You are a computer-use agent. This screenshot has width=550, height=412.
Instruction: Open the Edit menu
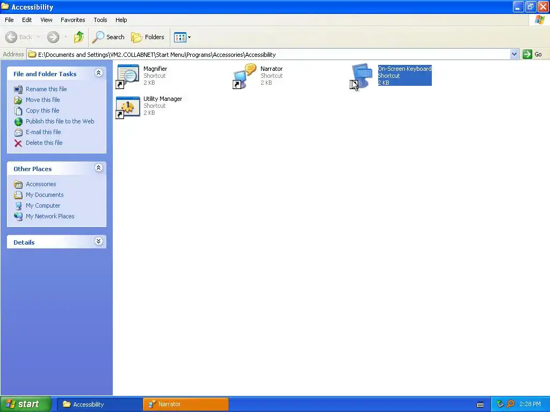pyautogui.click(x=27, y=20)
